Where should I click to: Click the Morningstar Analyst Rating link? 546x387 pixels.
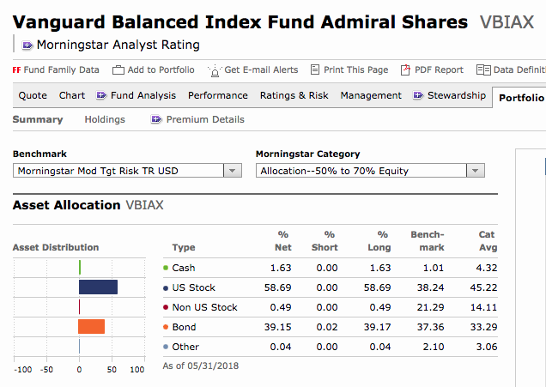[118, 45]
